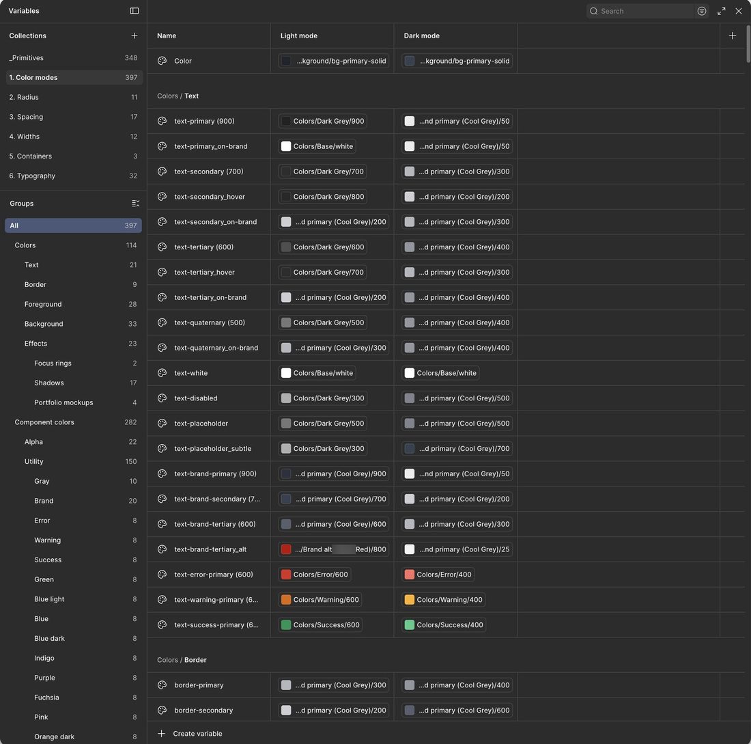Viewport: 751px width, 744px height.
Task: Click the Light mode column header
Action: click(298, 36)
